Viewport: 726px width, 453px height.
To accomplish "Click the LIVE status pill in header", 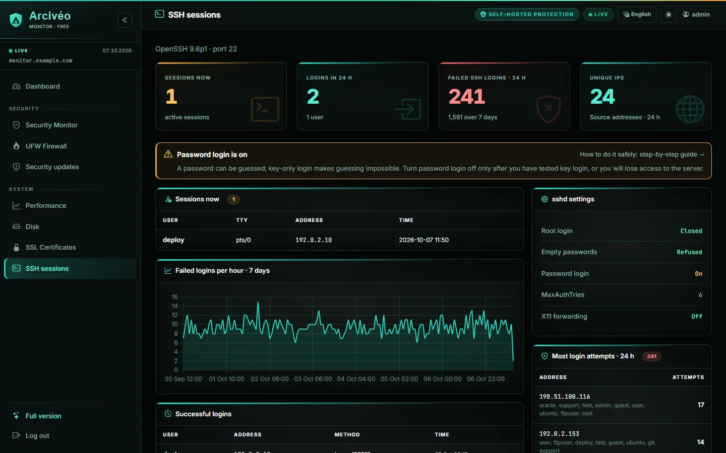I will coord(598,15).
